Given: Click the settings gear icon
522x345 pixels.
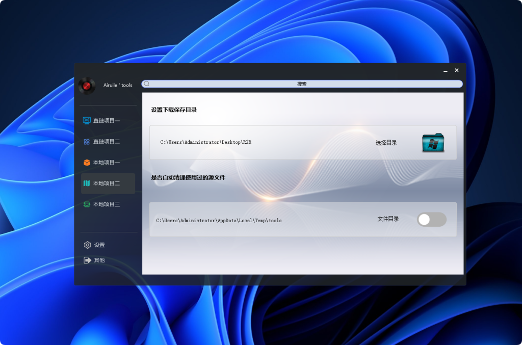Looking at the screenshot, I should point(87,245).
